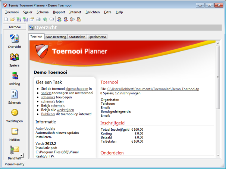Click the player with coin payment icon
226x169 pixels.
pyautogui.click(x=79, y=19)
